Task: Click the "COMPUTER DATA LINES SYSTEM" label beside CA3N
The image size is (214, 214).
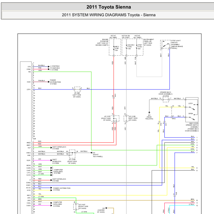Action: pyautogui.click(x=58, y=172)
